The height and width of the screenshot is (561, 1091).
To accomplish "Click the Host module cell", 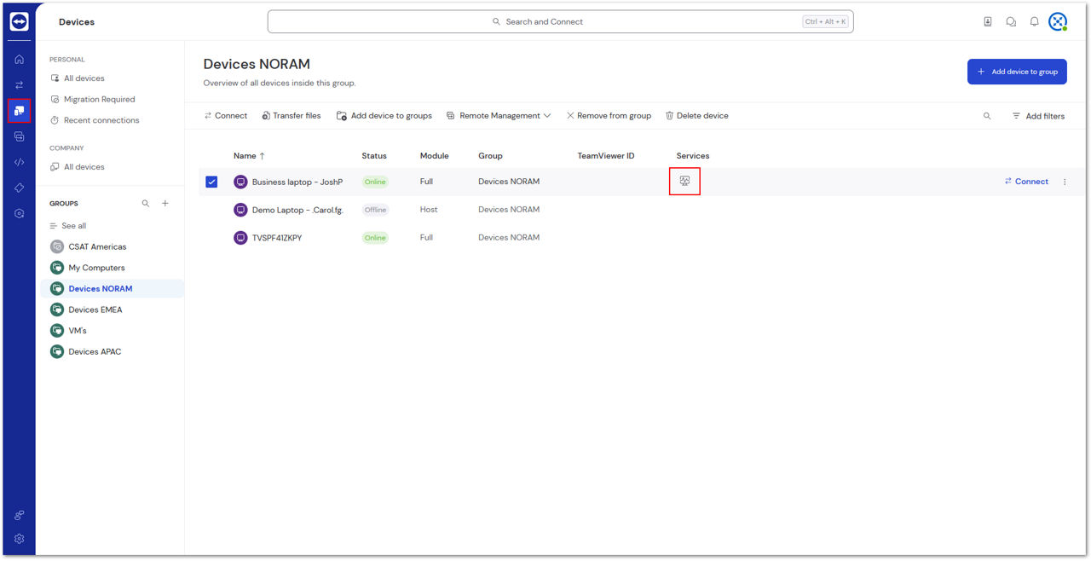I will 429,210.
